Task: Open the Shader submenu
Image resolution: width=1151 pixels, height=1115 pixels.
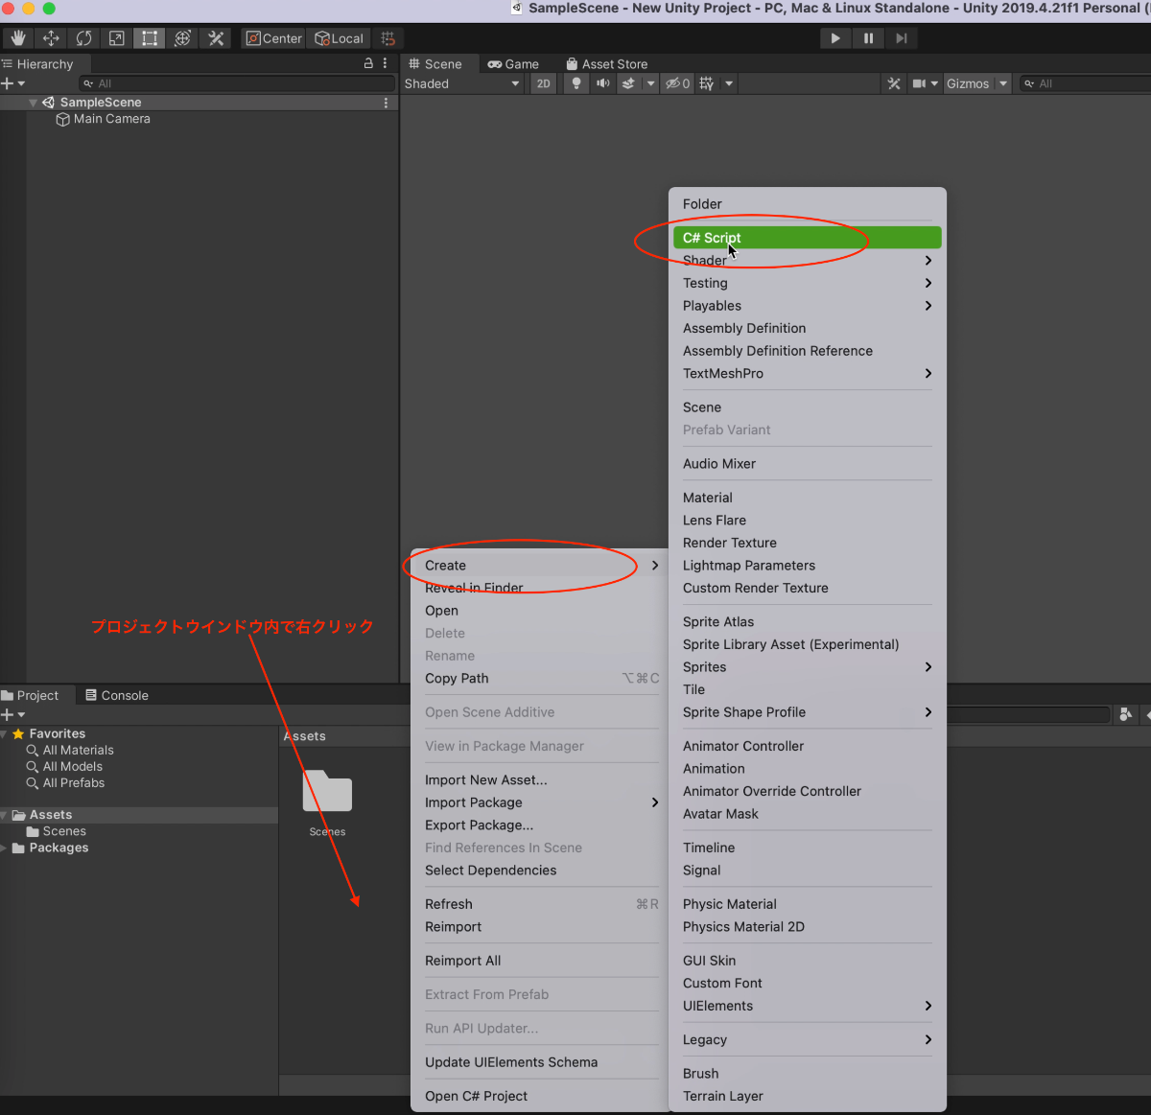Action: (x=807, y=261)
